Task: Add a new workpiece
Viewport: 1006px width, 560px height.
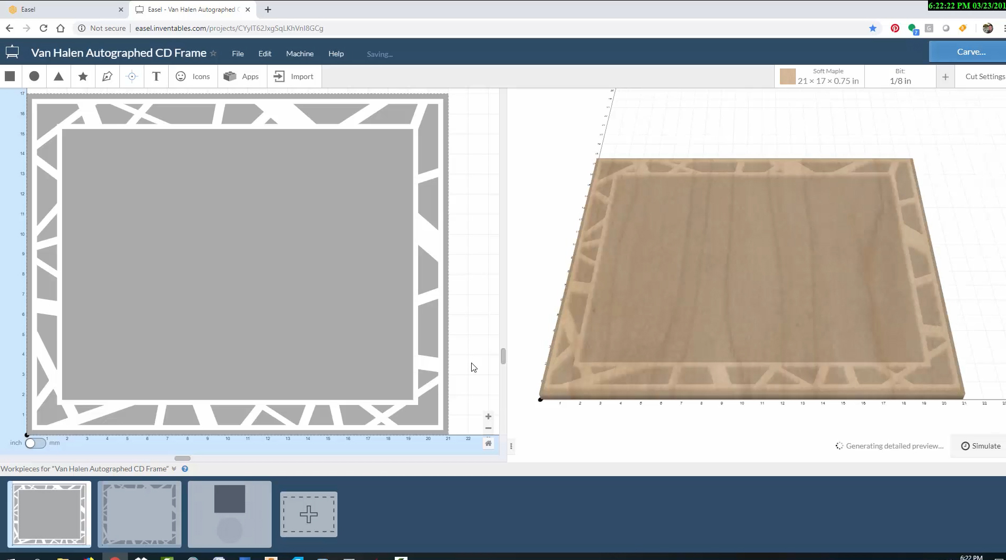Action: coord(309,514)
